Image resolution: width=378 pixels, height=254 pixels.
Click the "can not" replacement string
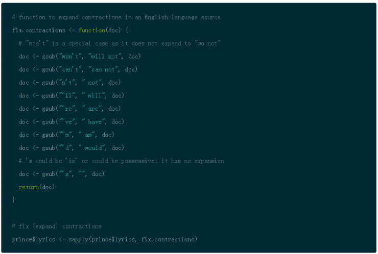click(x=103, y=69)
